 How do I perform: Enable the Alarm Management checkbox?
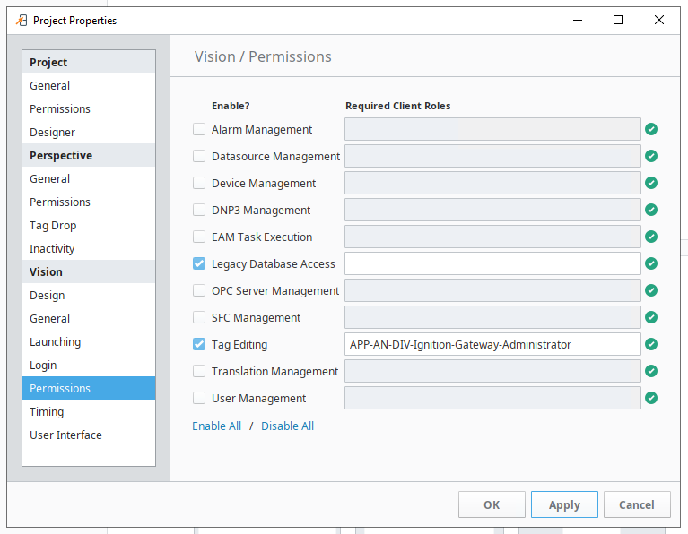(199, 129)
